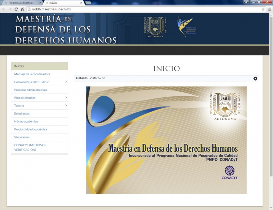Reload the page with the refresh icon
The image size is (273, 210).
click(x=16, y=9)
